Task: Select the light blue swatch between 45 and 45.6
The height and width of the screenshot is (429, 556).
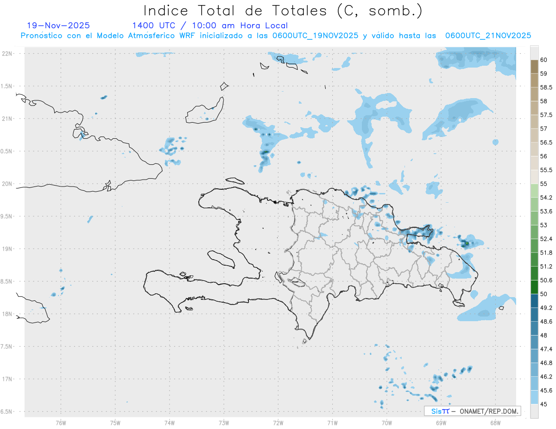Action: [x=534, y=397]
